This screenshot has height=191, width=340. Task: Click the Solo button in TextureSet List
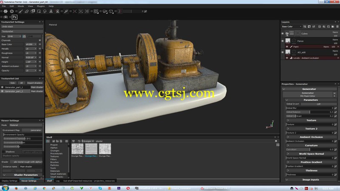pos(13,83)
